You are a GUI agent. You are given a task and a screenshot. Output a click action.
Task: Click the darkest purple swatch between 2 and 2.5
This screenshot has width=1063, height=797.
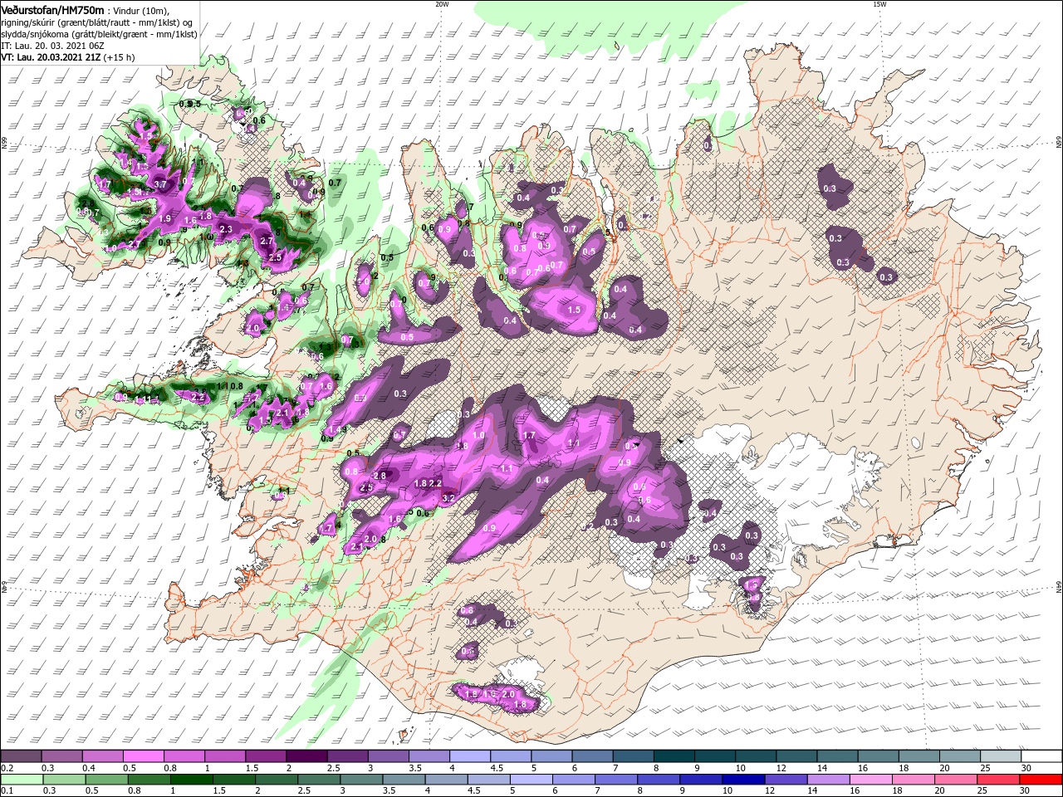(x=306, y=756)
